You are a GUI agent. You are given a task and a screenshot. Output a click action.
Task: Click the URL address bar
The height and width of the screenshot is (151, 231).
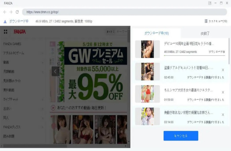tap(124, 12)
